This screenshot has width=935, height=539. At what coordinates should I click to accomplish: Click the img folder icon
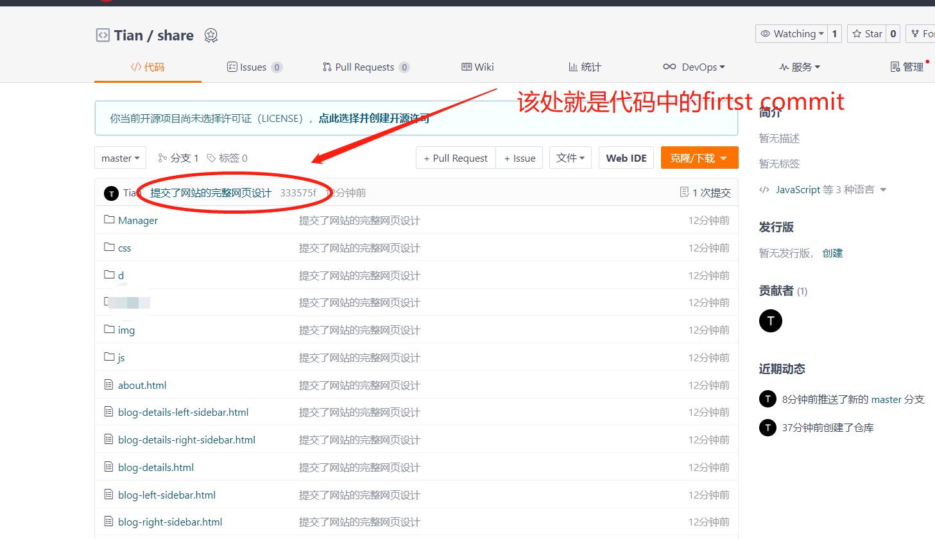click(x=109, y=329)
